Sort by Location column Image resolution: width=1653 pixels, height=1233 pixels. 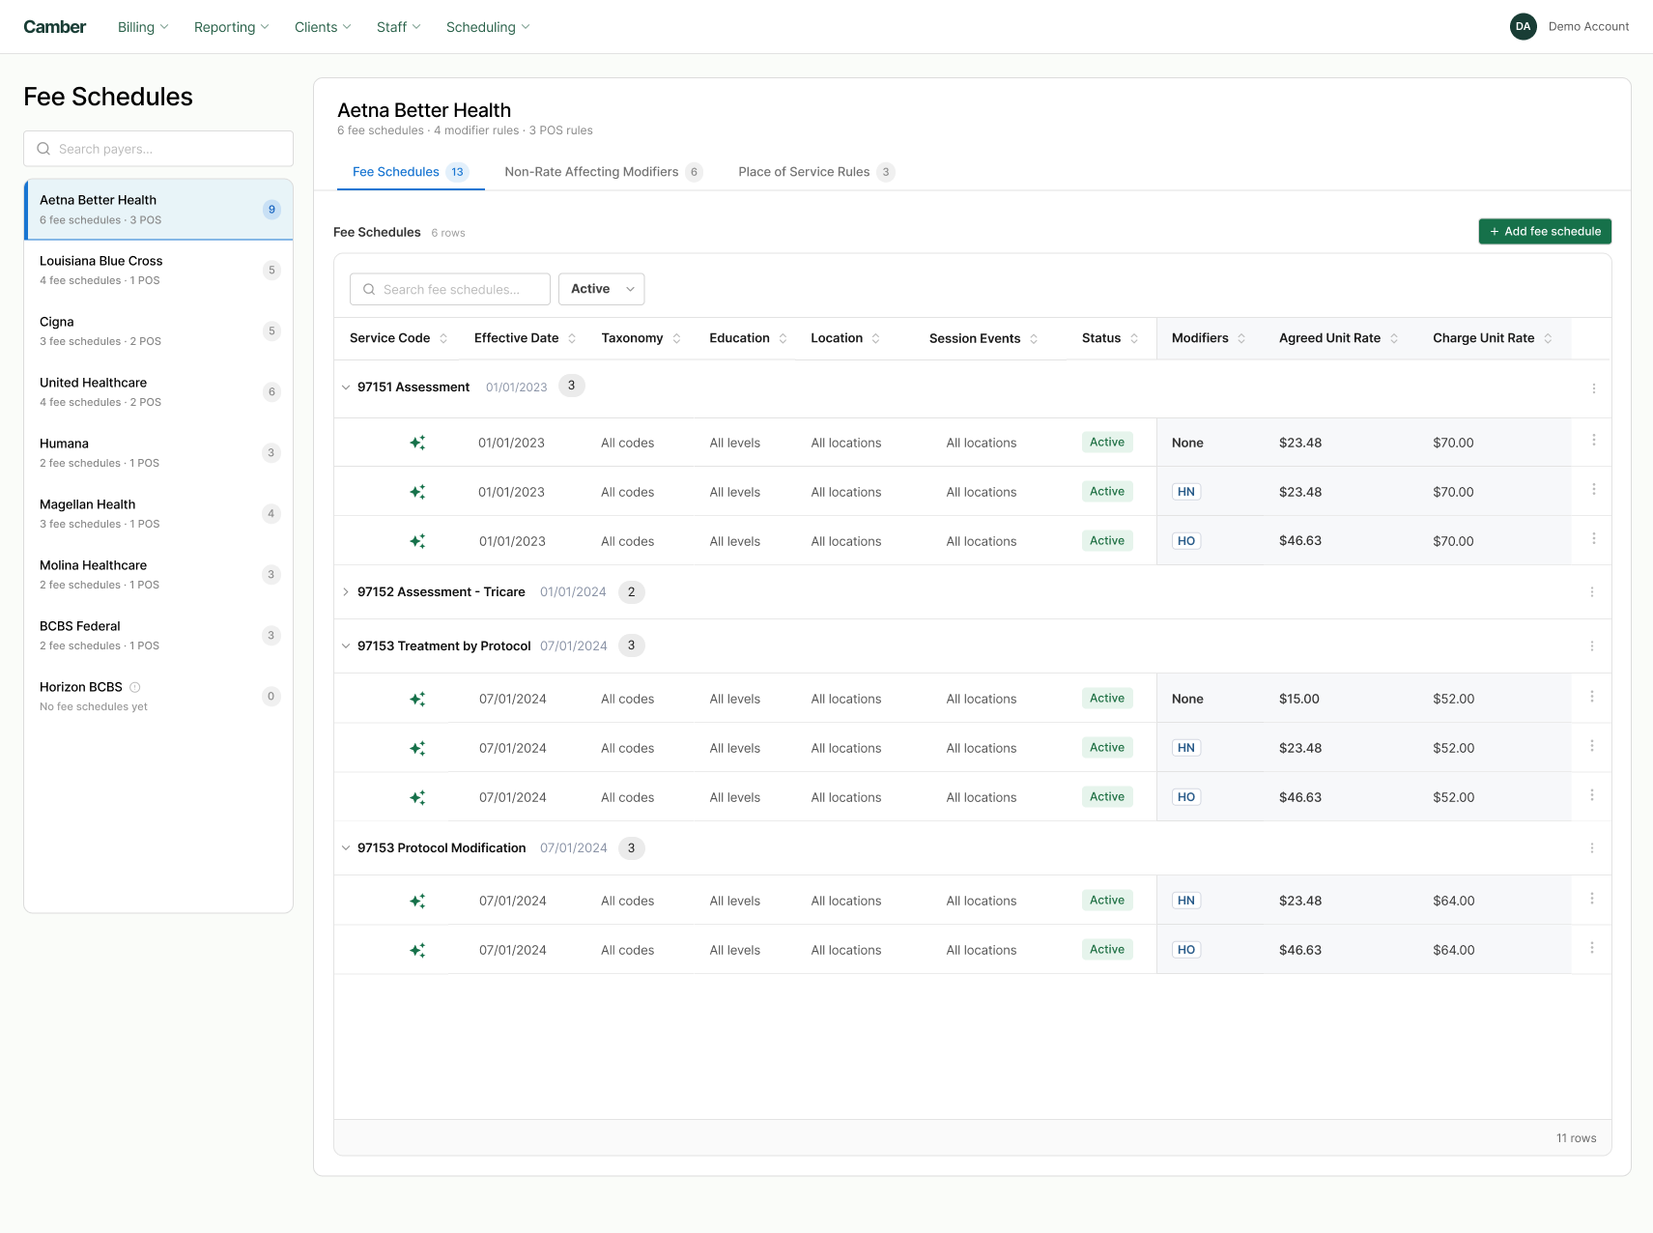(875, 338)
